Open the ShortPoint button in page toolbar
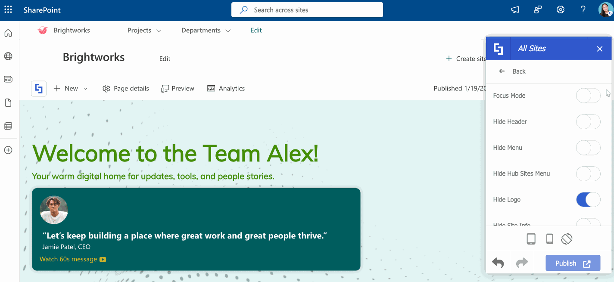The image size is (614, 282). click(39, 89)
